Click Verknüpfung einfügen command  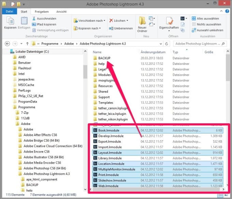50,30
